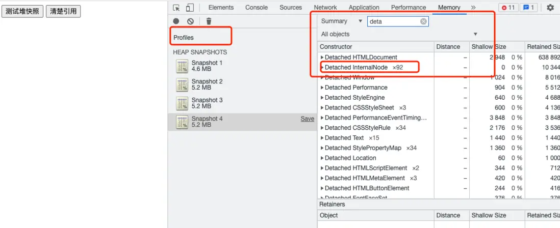The height and width of the screenshot is (228, 560).
Task: Clear the class filter text
Action: (423, 21)
